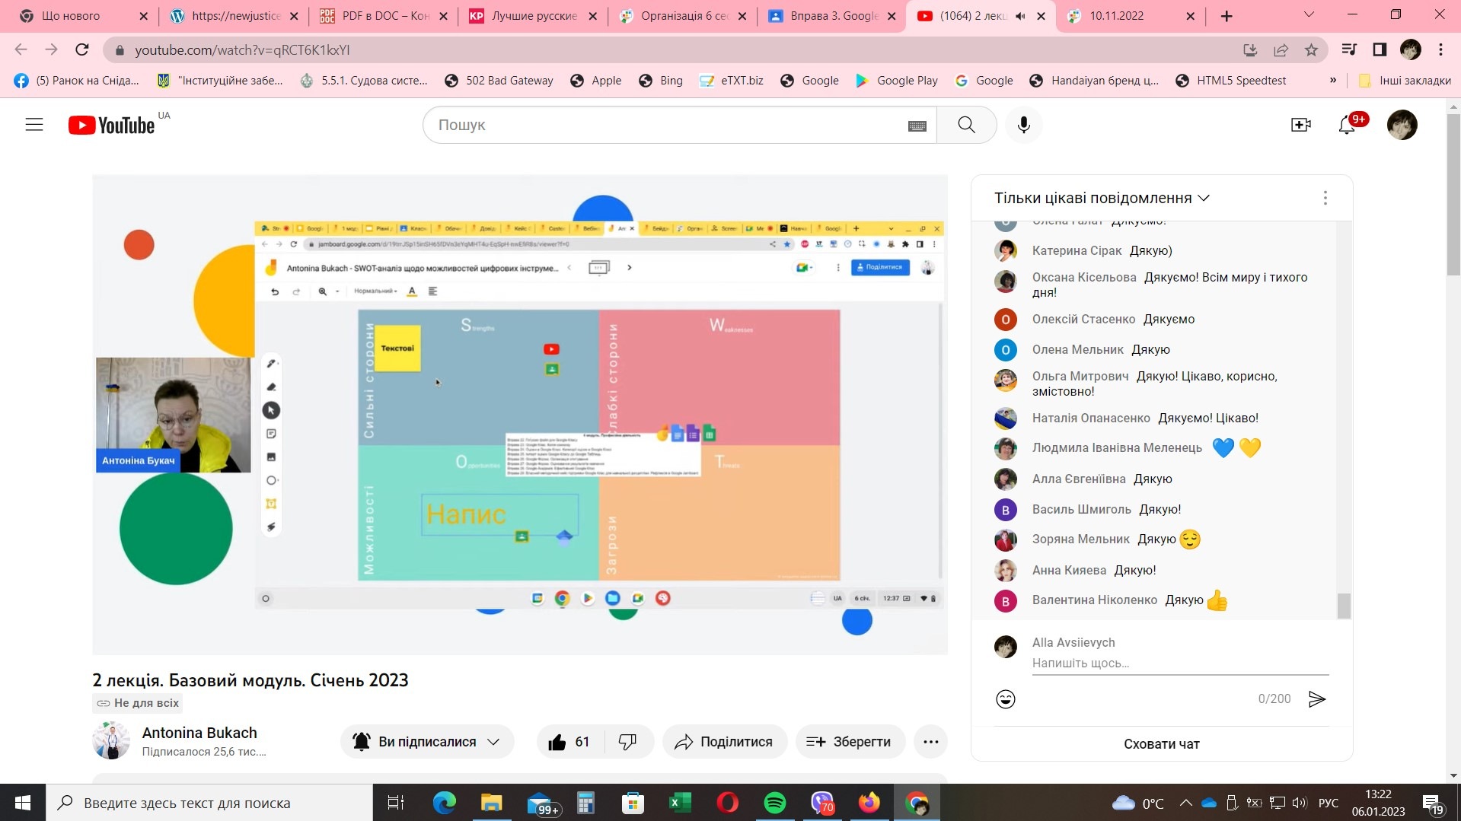
Task: Click the search magnifier button
Action: [x=966, y=125]
